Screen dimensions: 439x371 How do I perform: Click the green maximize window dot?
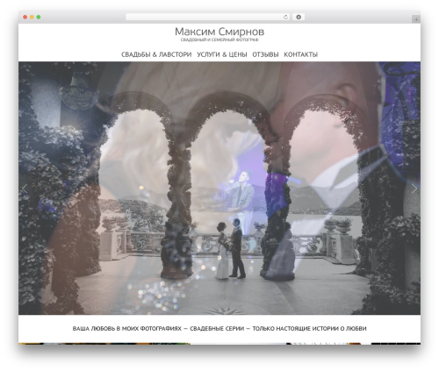click(39, 17)
